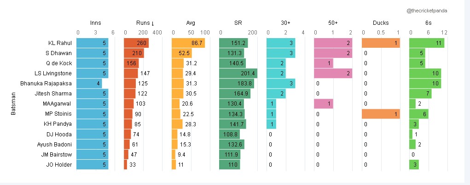This screenshot has width=470, height=185.
Task: Click the vertical Batsman axis title
Action: point(13,104)
